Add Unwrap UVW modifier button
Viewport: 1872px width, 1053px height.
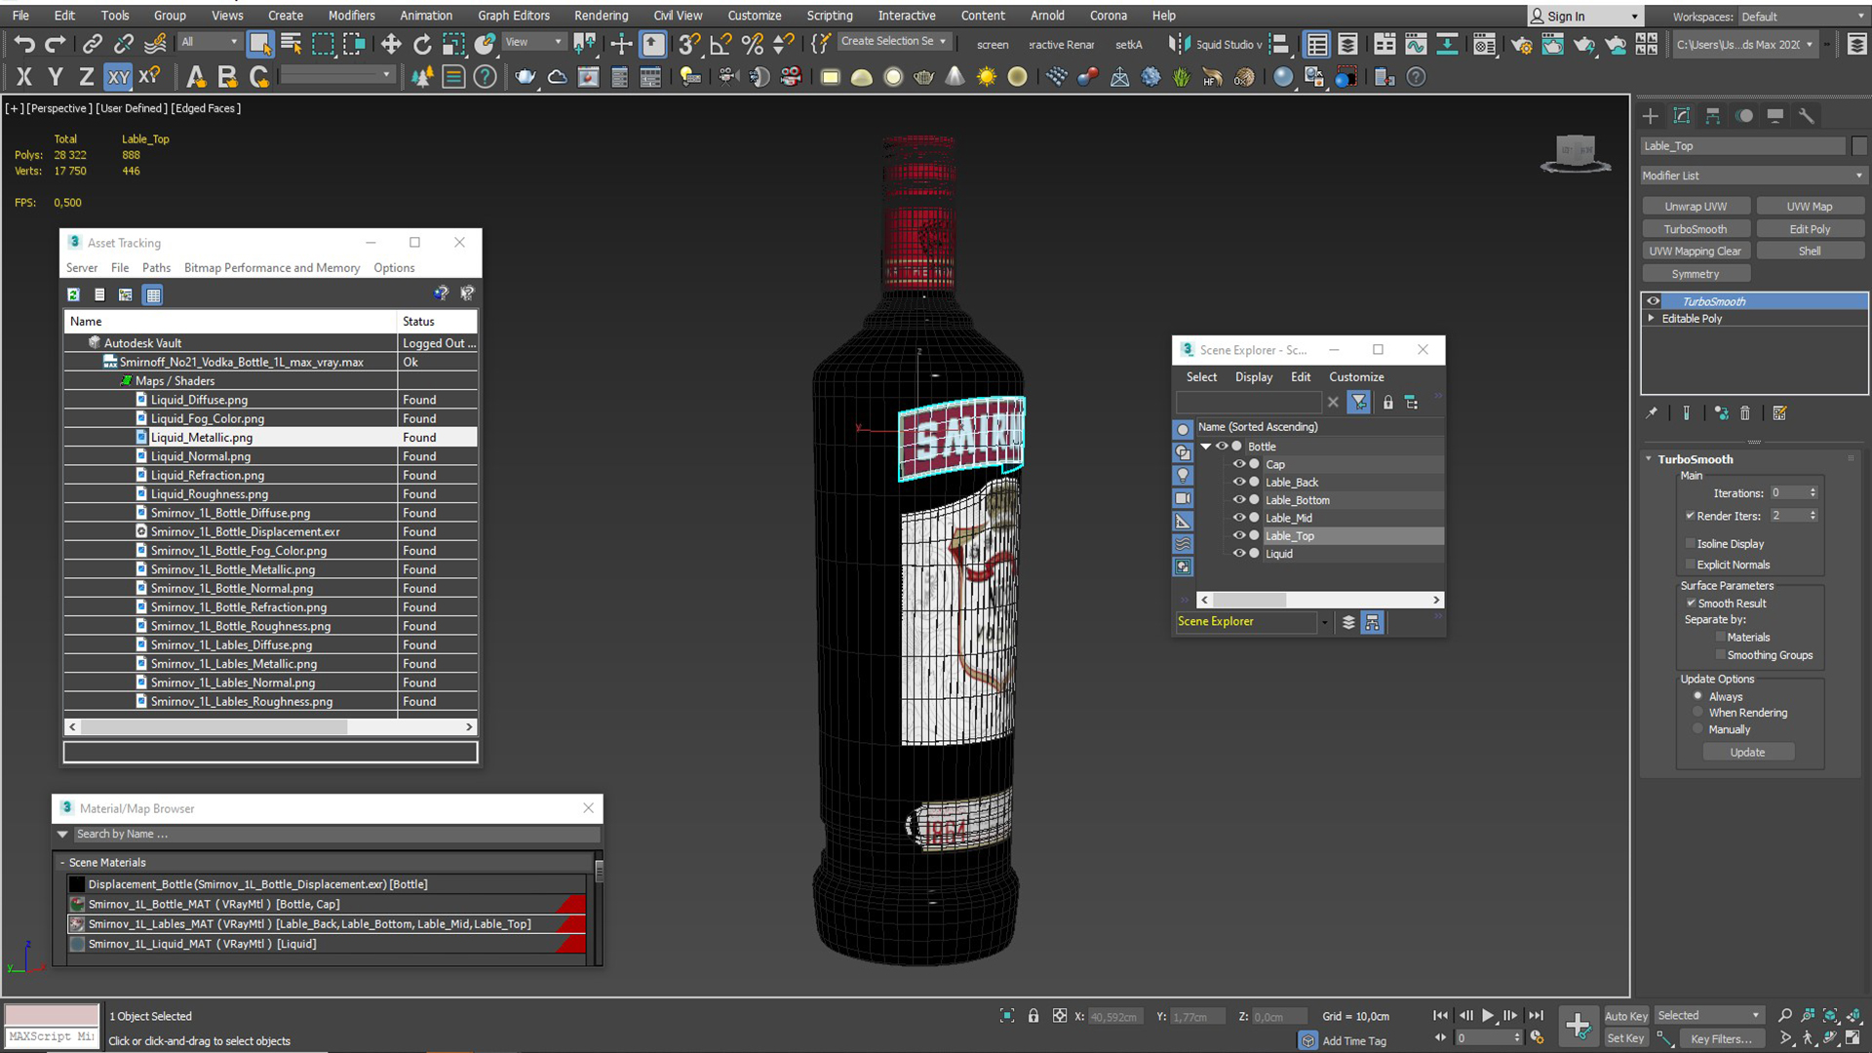point(1696,207)
